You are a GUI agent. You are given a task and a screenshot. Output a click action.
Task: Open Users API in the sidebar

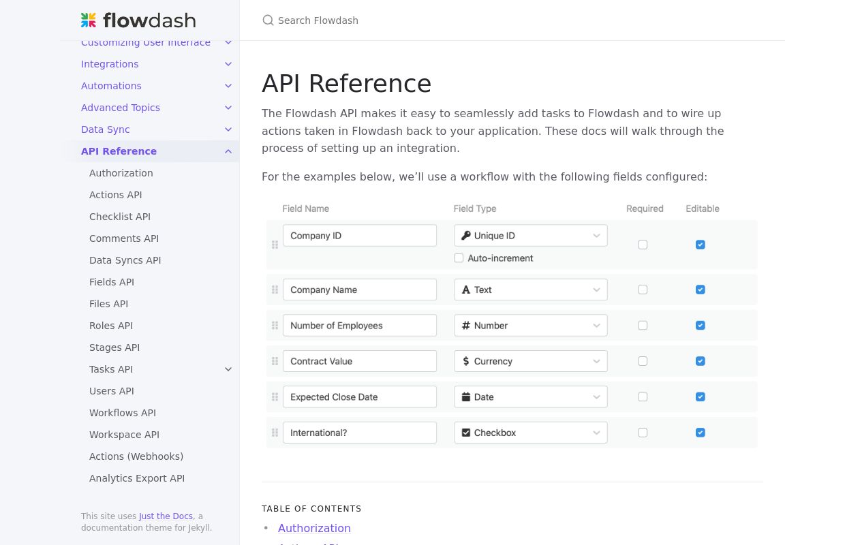click(112, 391)
